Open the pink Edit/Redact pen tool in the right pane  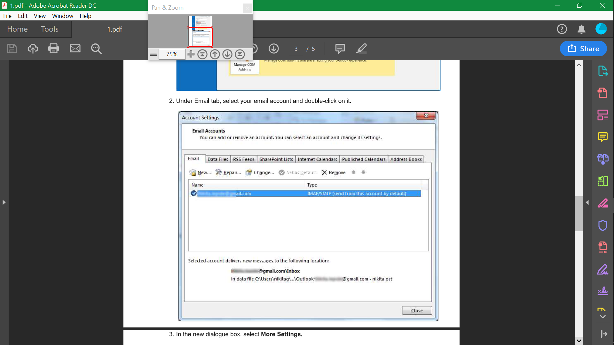603,203
